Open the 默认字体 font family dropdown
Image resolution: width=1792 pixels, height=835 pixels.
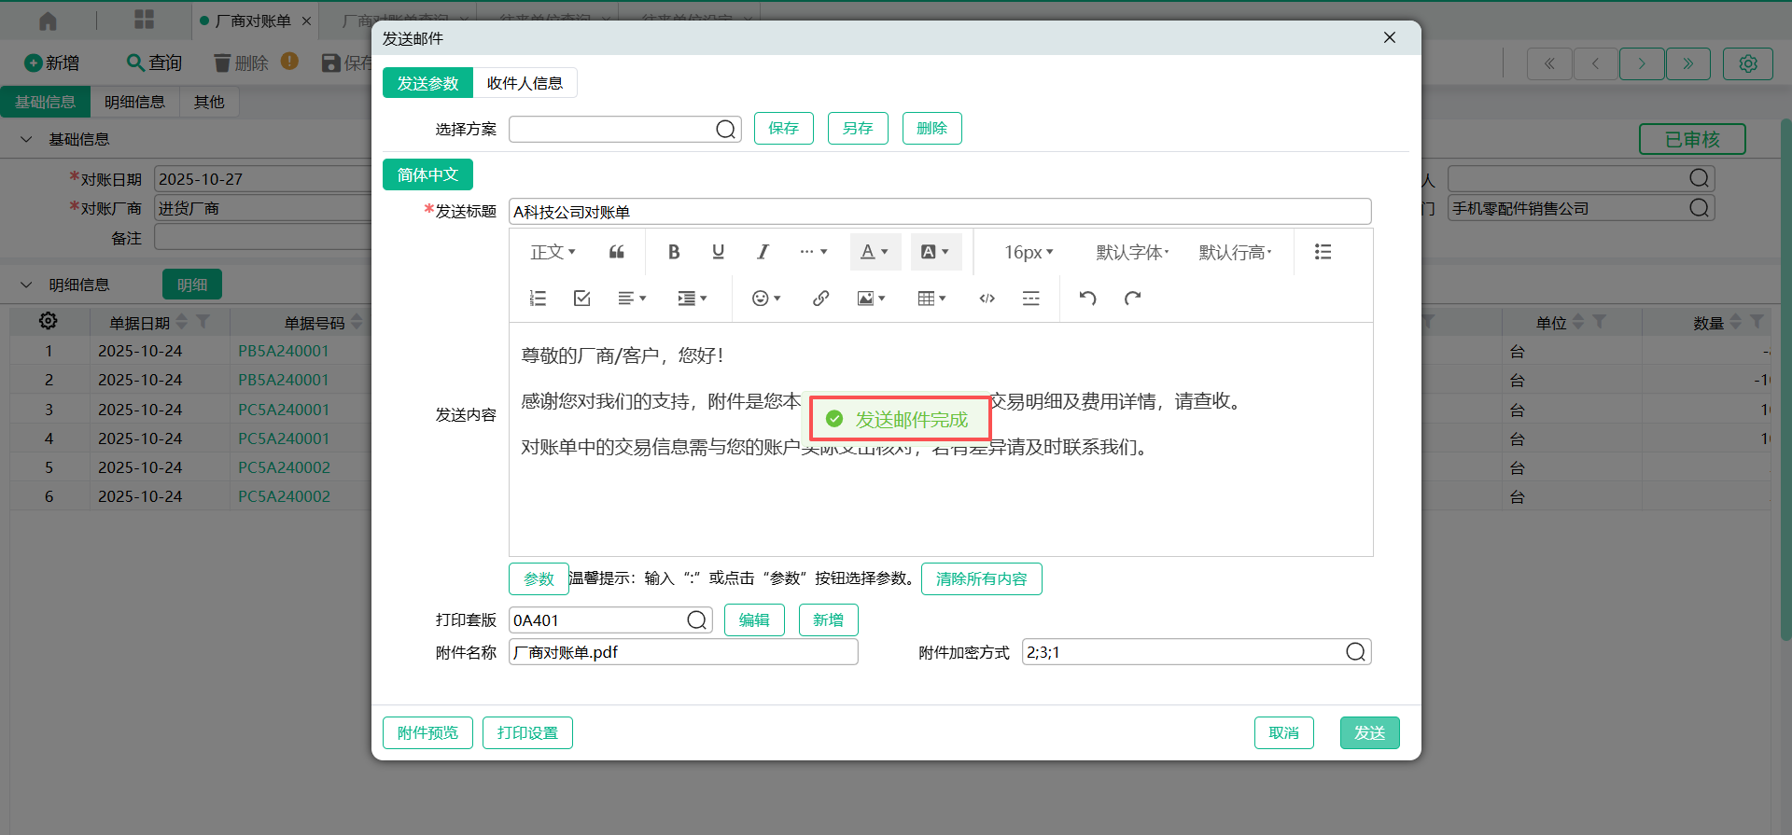coord(1132,252)
